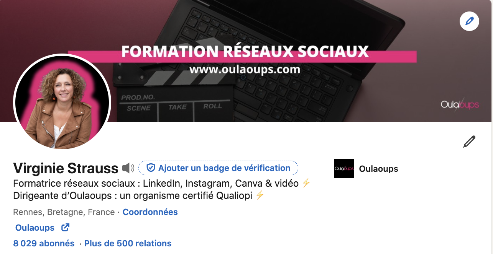The image size is (493, 254).
Task: Open the Coordonnées contact info link
Action: (x=150, y=212)
